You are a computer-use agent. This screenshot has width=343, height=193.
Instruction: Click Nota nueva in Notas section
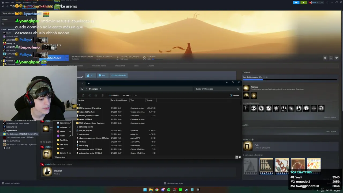click(x=331, y=132)
